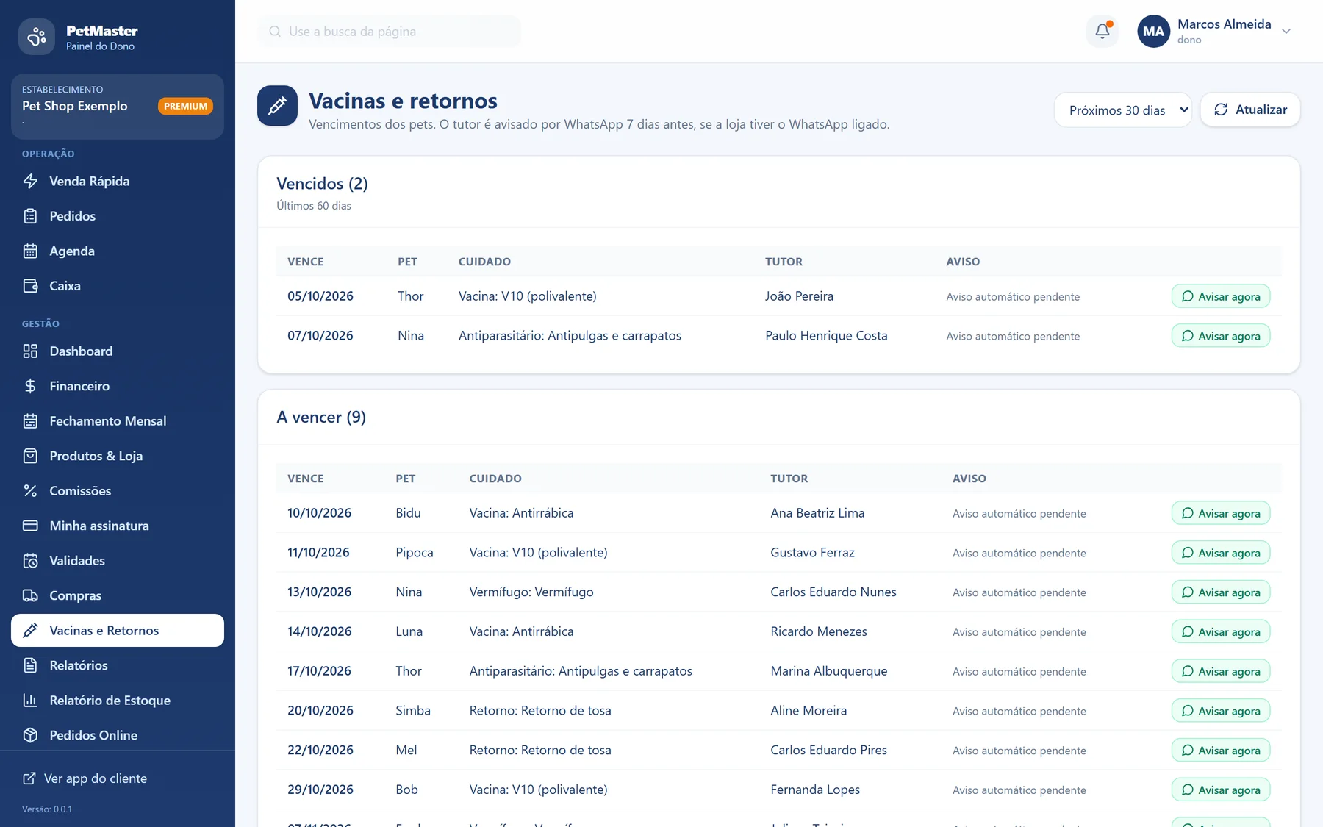This screenshot has height=827, width=1323.
Task: Click the Comissões percent icon
Action: click(30, 491)
